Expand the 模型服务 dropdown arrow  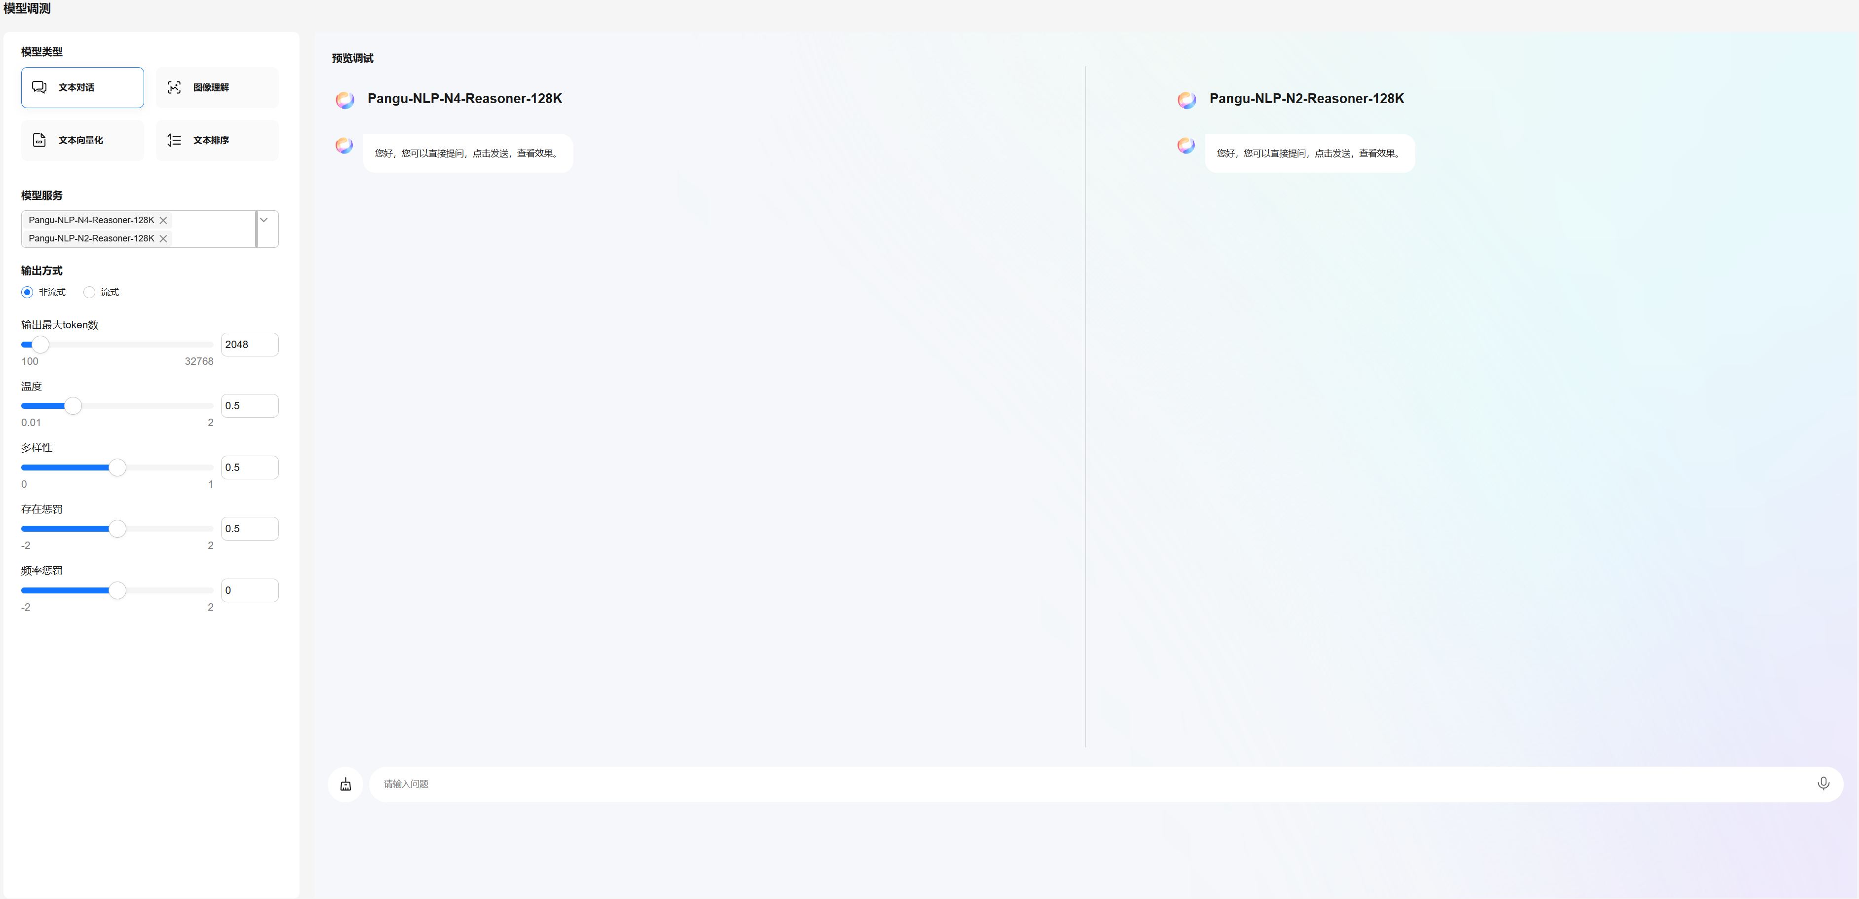(x=264, y=220)
